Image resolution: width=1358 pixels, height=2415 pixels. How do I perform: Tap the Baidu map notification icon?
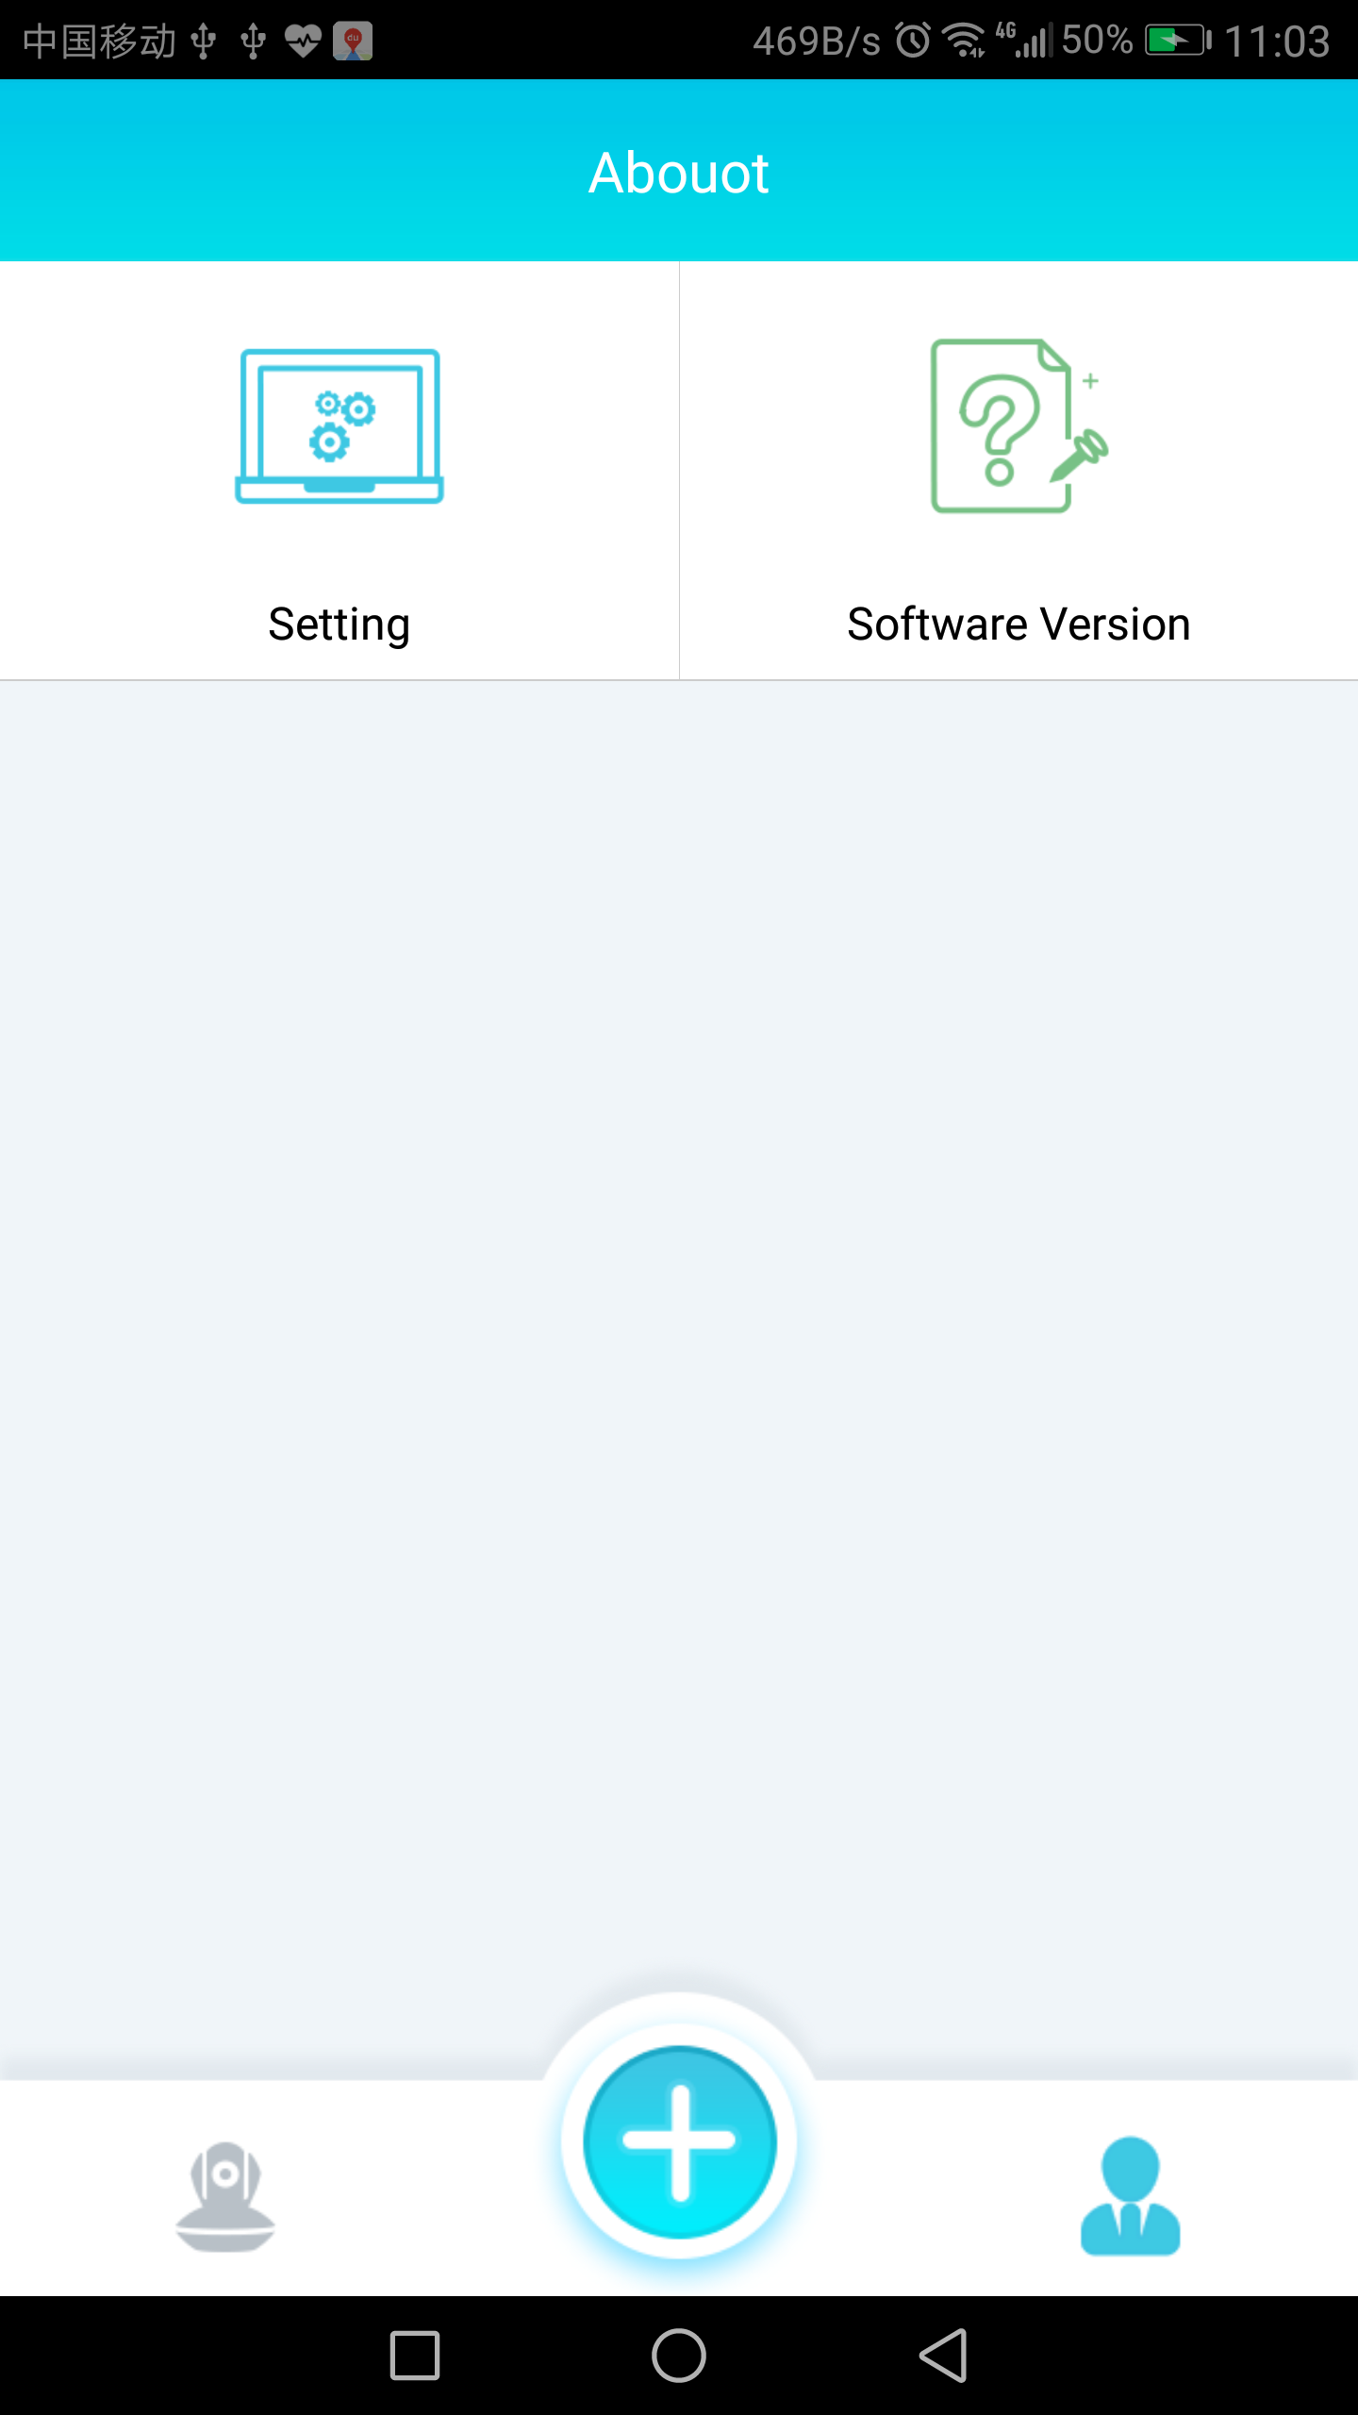353,42
